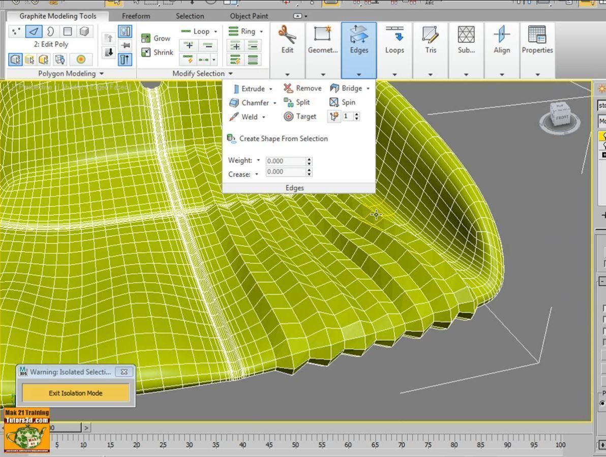
Task: Toggle Edge sub-object mode button
Action: [x=34, y=32]
